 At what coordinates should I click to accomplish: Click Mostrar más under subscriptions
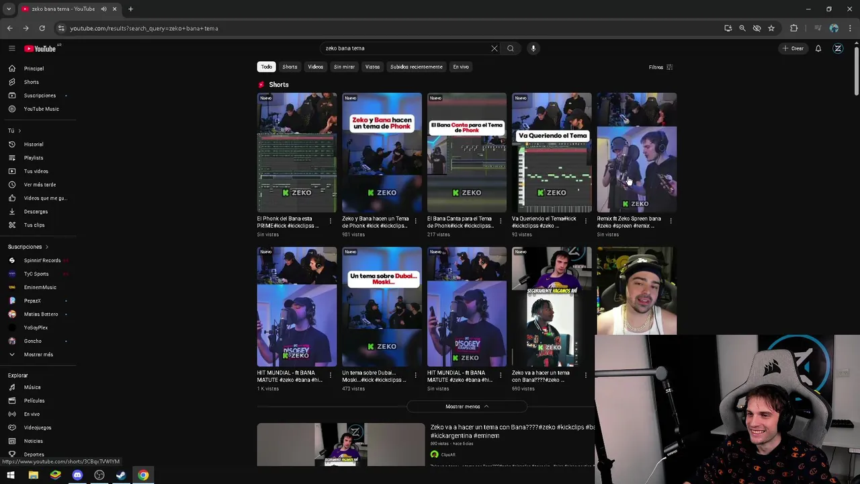[x=38, y=354]
